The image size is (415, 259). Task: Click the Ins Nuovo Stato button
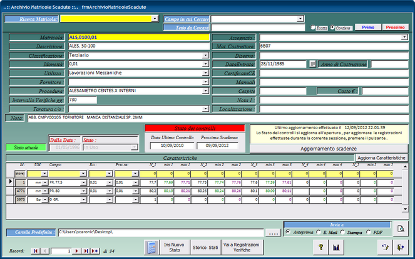pyautogui.click(x=175, y=247)
